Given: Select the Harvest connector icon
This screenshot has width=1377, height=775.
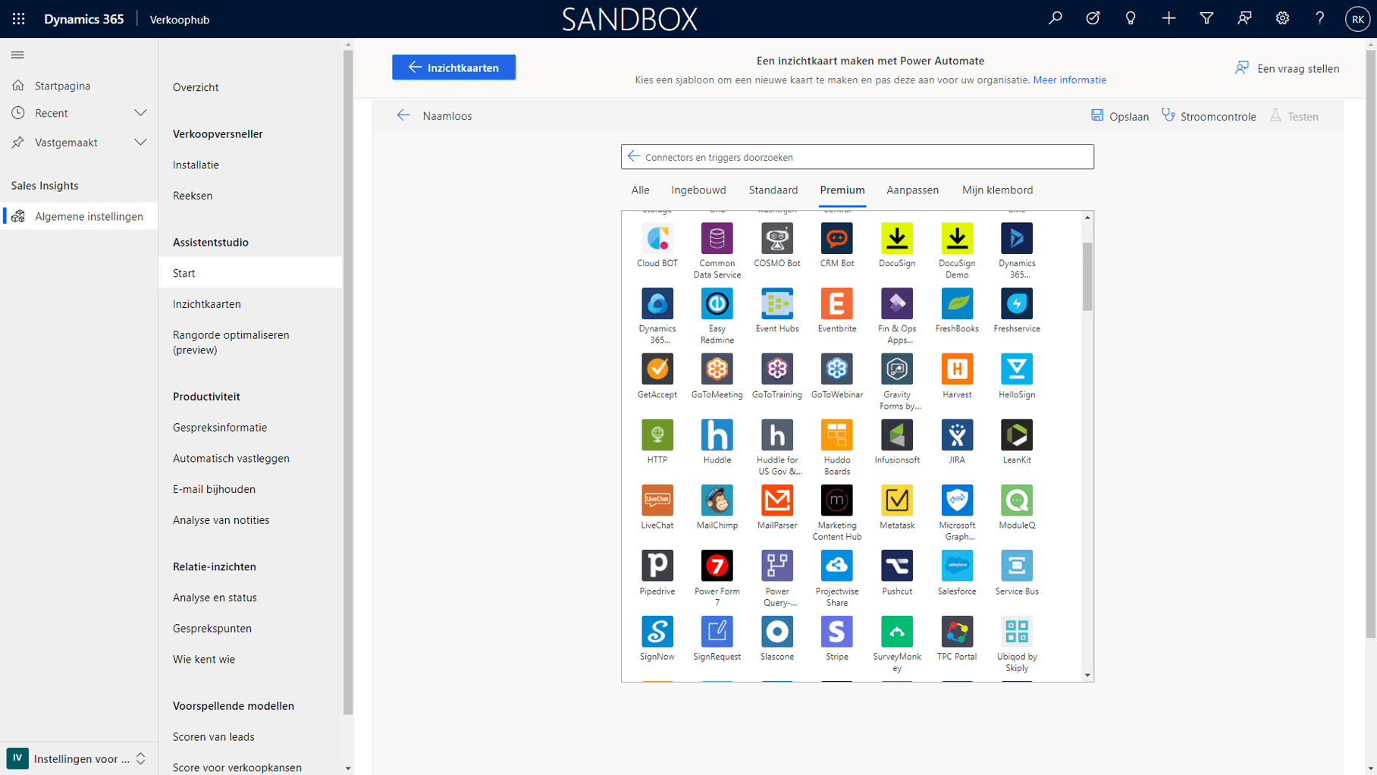Looking at the screenshot, I should [x=957, y=369].
